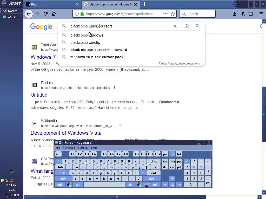Toggle the left shft key
This screenshot has width=266, height=199.
point(63,179)
